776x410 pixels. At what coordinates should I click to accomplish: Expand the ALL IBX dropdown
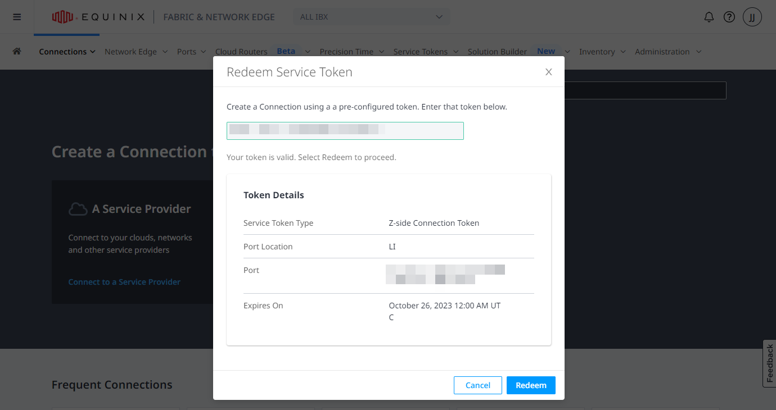372,17
